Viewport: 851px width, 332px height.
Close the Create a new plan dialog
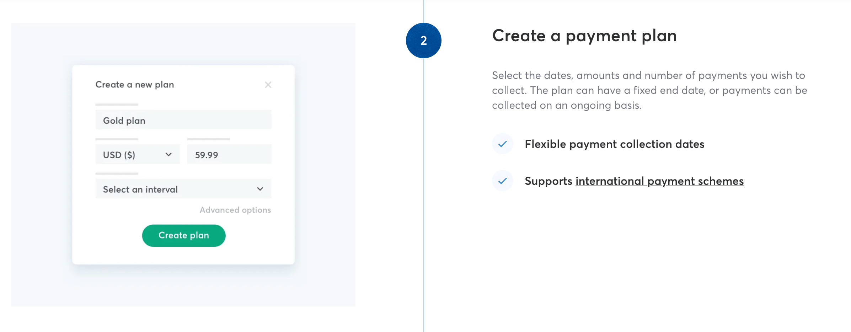coord(268,85)
